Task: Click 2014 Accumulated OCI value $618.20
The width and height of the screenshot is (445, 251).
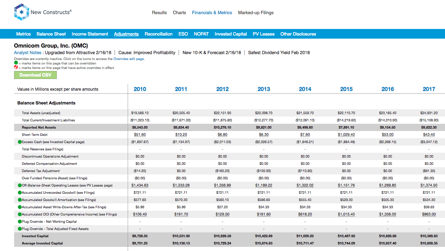Action: (x=305, y=214)
